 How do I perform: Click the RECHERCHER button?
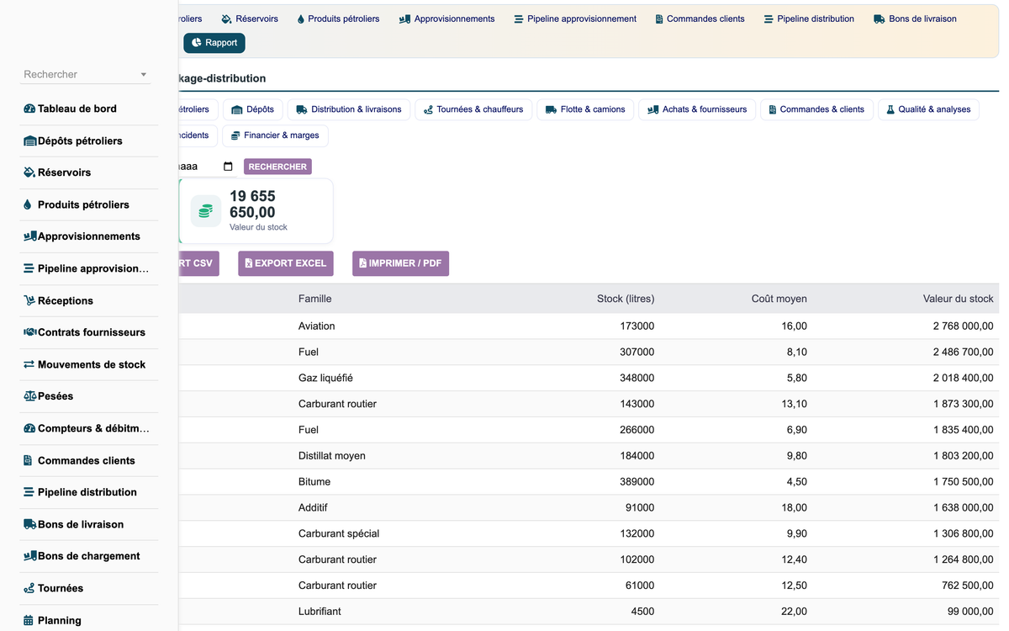(277, 167)
